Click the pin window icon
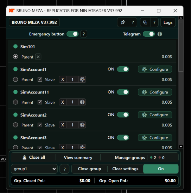Screen dimensions: 191x193 tap(123, 22)
